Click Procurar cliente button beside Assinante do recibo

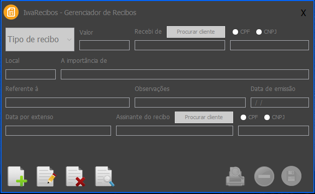point(204,117)
